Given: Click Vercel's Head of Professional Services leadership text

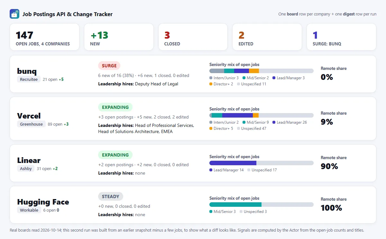Looking at the screenshot, I should click(x=164, y=125).
